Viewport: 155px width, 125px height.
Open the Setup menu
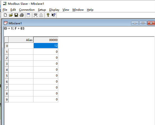pos(42,10)
